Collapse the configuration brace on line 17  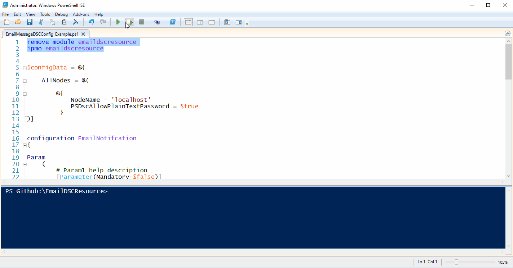click(x=25, y=145)
